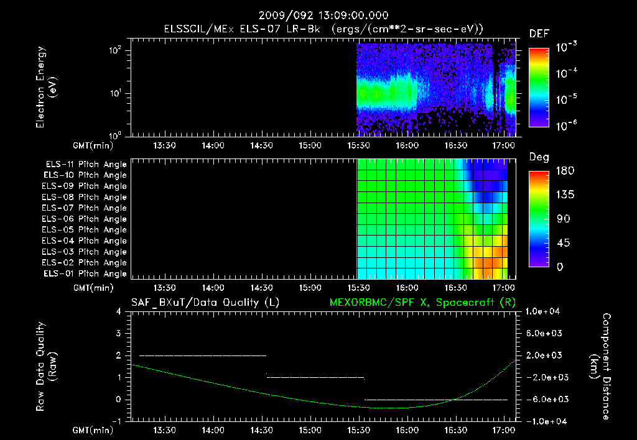Click the data quality line segment at level 1
Viewport: 637px width, 440px height.
click(x=315, y=377)
